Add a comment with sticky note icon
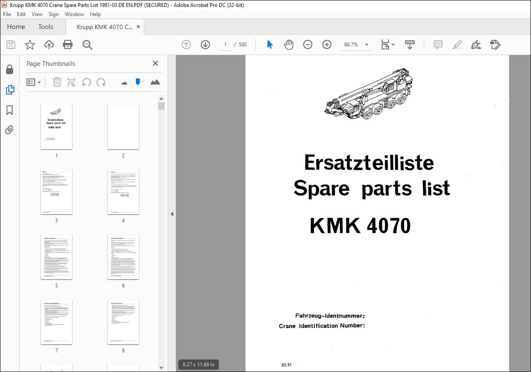Screen dimensions: 531x372 tap(438, 45)
